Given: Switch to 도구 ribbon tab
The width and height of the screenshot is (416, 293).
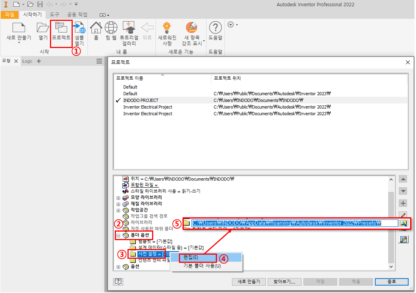Looking at the screenshot, I should tap(55, 15).
